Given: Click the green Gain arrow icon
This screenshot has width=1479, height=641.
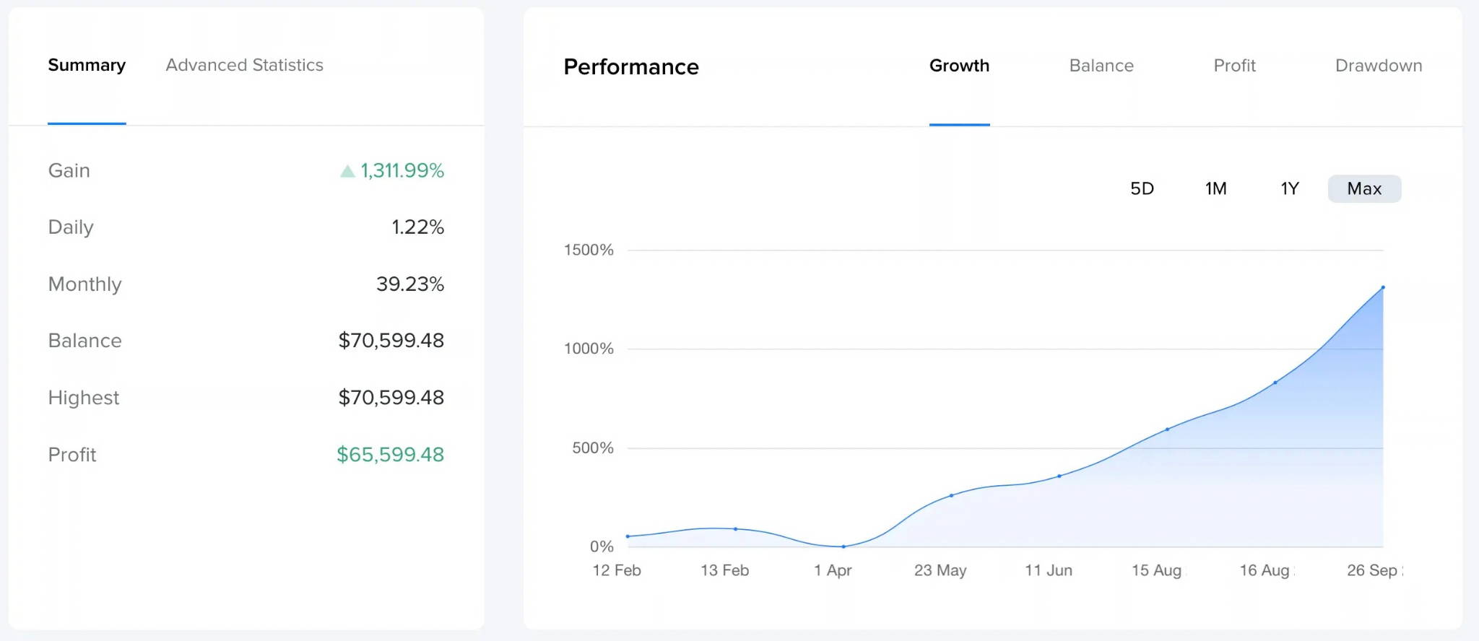Looking at the screenshot, I should click(x=347, y=171).
